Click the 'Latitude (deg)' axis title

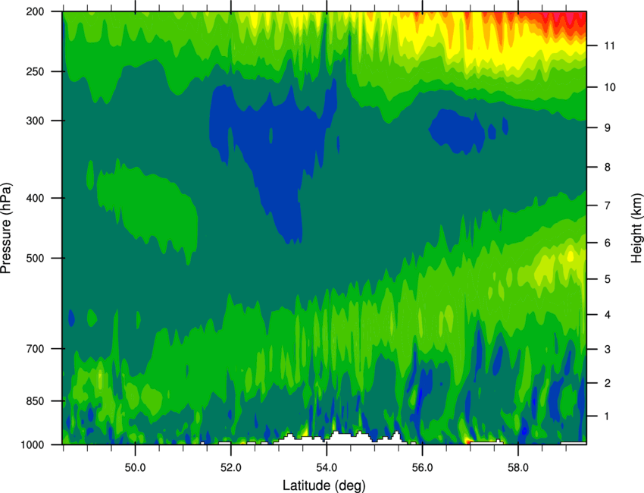pyautogui.click(x=324, y=485)
